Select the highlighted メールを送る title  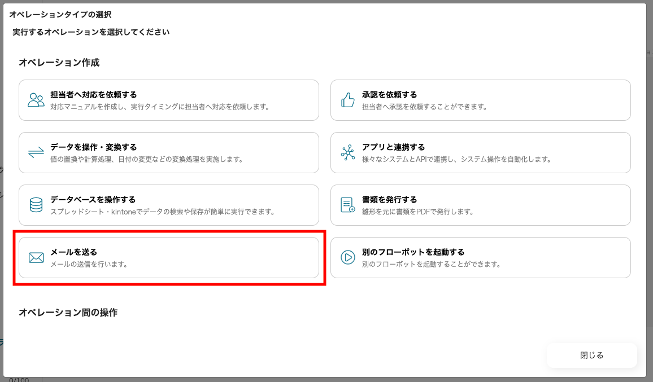pos(74,252)
